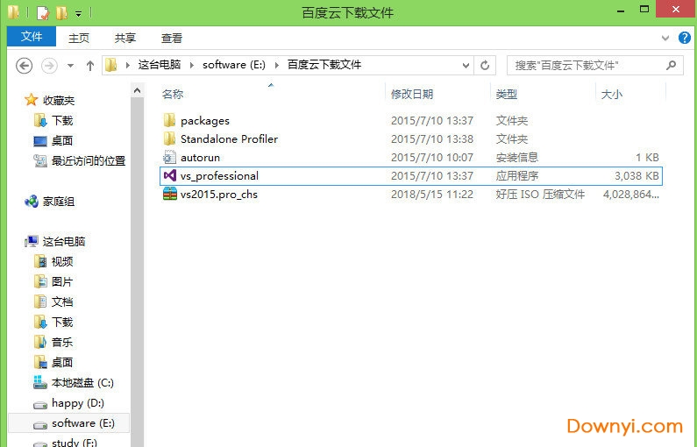Expand the ribbon with the chevron
697x447 pixels.
click(665, 39)
